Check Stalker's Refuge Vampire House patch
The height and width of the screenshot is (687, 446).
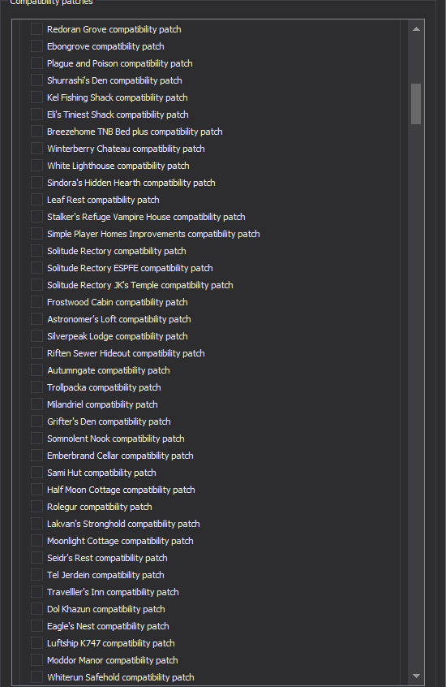coord(36,217)
